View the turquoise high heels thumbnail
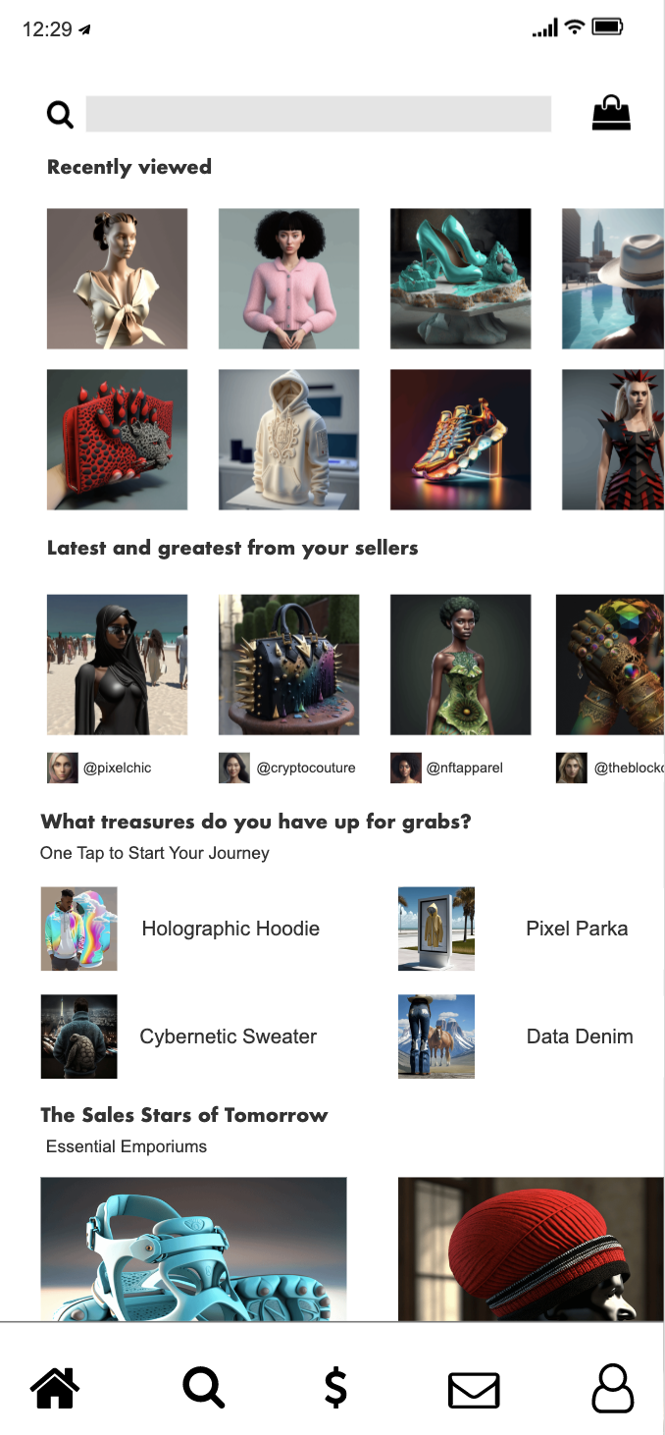 (461, 279)
